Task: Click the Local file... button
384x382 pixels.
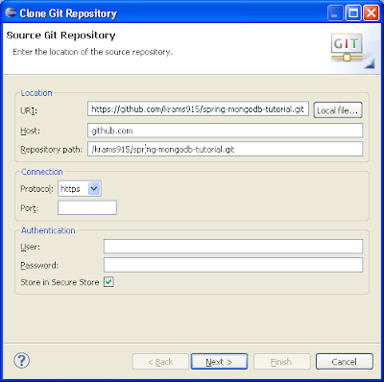Action: click(338, 110)
